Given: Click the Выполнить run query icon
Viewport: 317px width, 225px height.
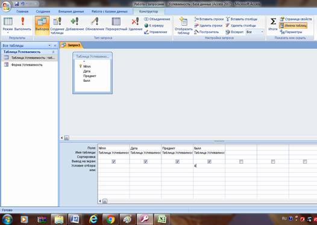Looking at the screenshot, I should [23, 21].
